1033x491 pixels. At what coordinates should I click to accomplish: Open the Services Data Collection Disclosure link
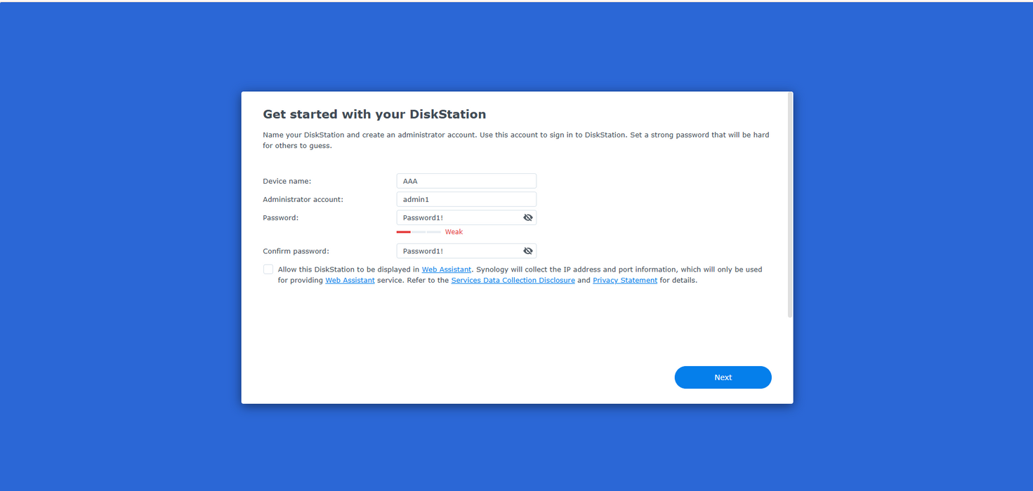tap(513, 281)
